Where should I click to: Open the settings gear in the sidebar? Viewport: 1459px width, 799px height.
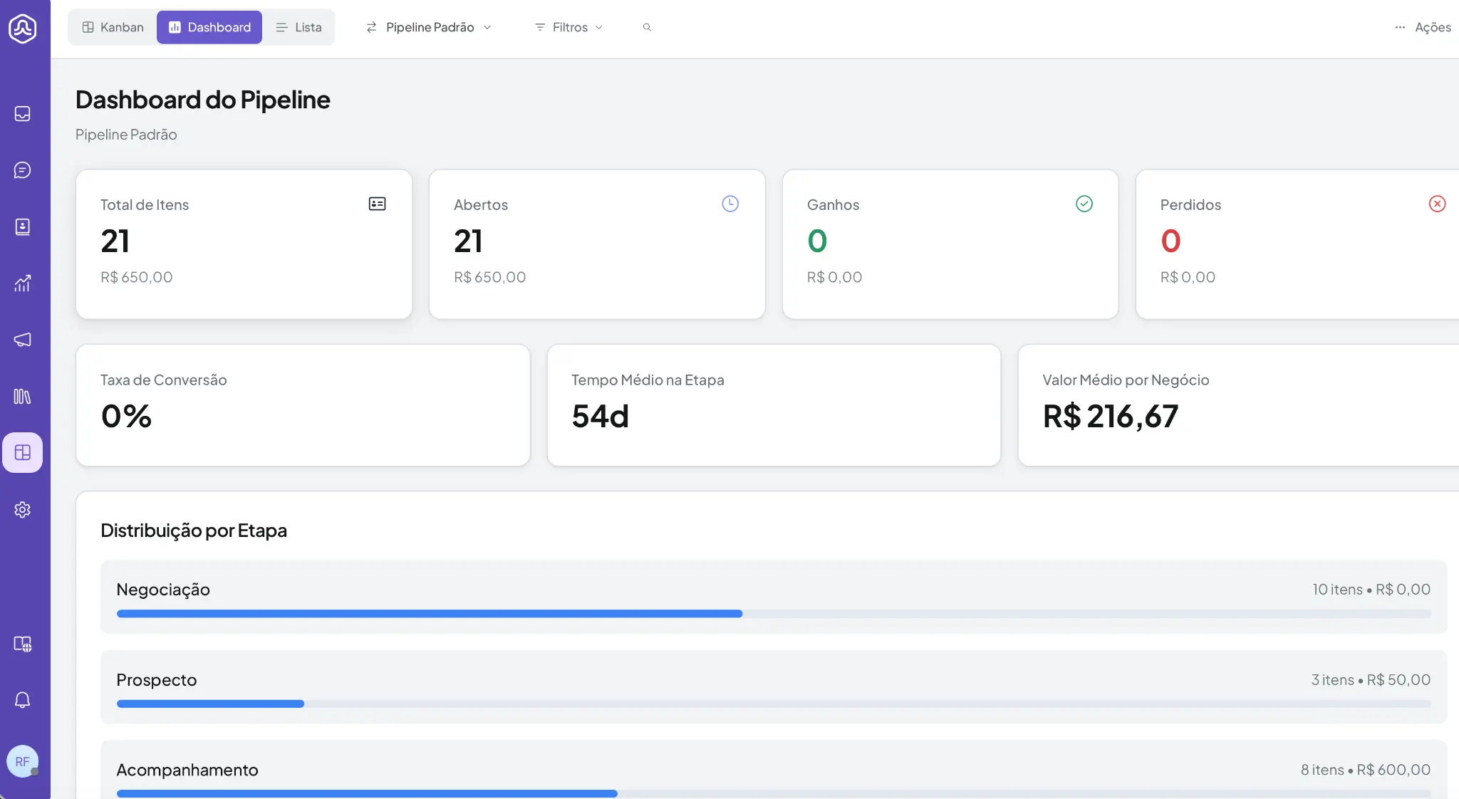pyautogui.click(x=23, y=509)
